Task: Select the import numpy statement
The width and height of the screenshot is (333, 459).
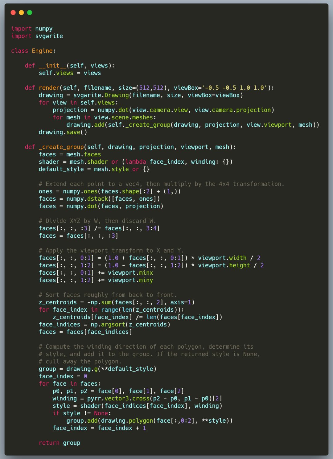Action: pos(32,28)
